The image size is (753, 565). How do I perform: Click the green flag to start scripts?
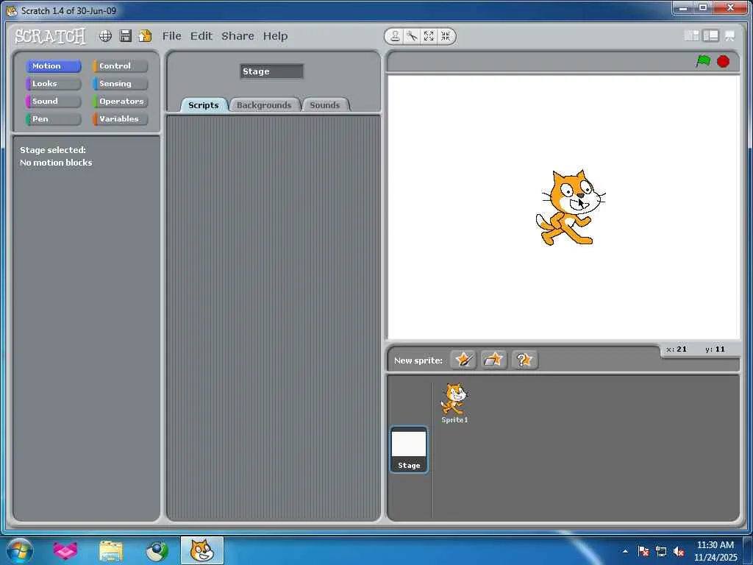(x=704, y=61)
